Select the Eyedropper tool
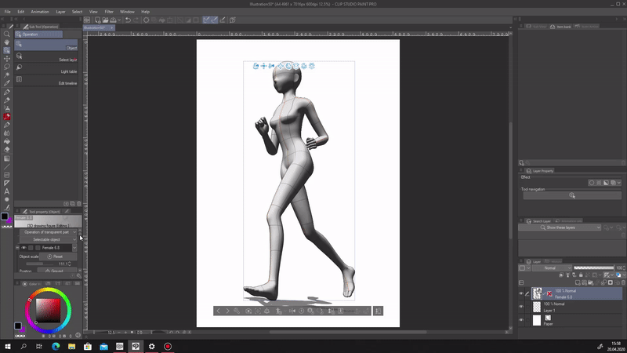Image resolution: width=627 pixels, height=353 pixels. (7, 83)
